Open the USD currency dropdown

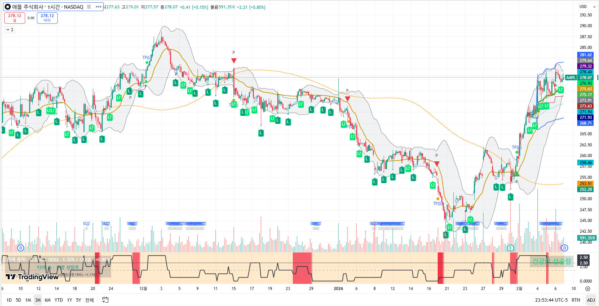[x=588, y=7]
